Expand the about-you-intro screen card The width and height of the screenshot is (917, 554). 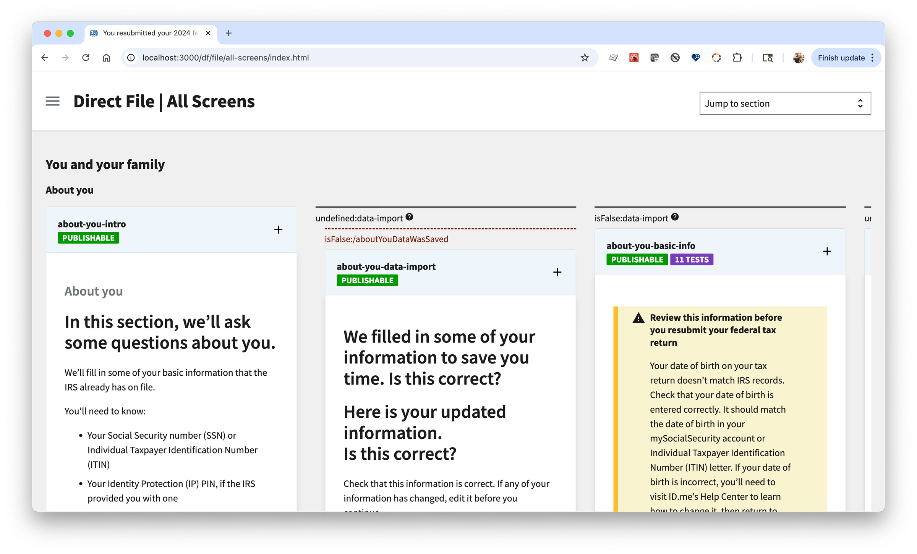click(x=278, y=229)
